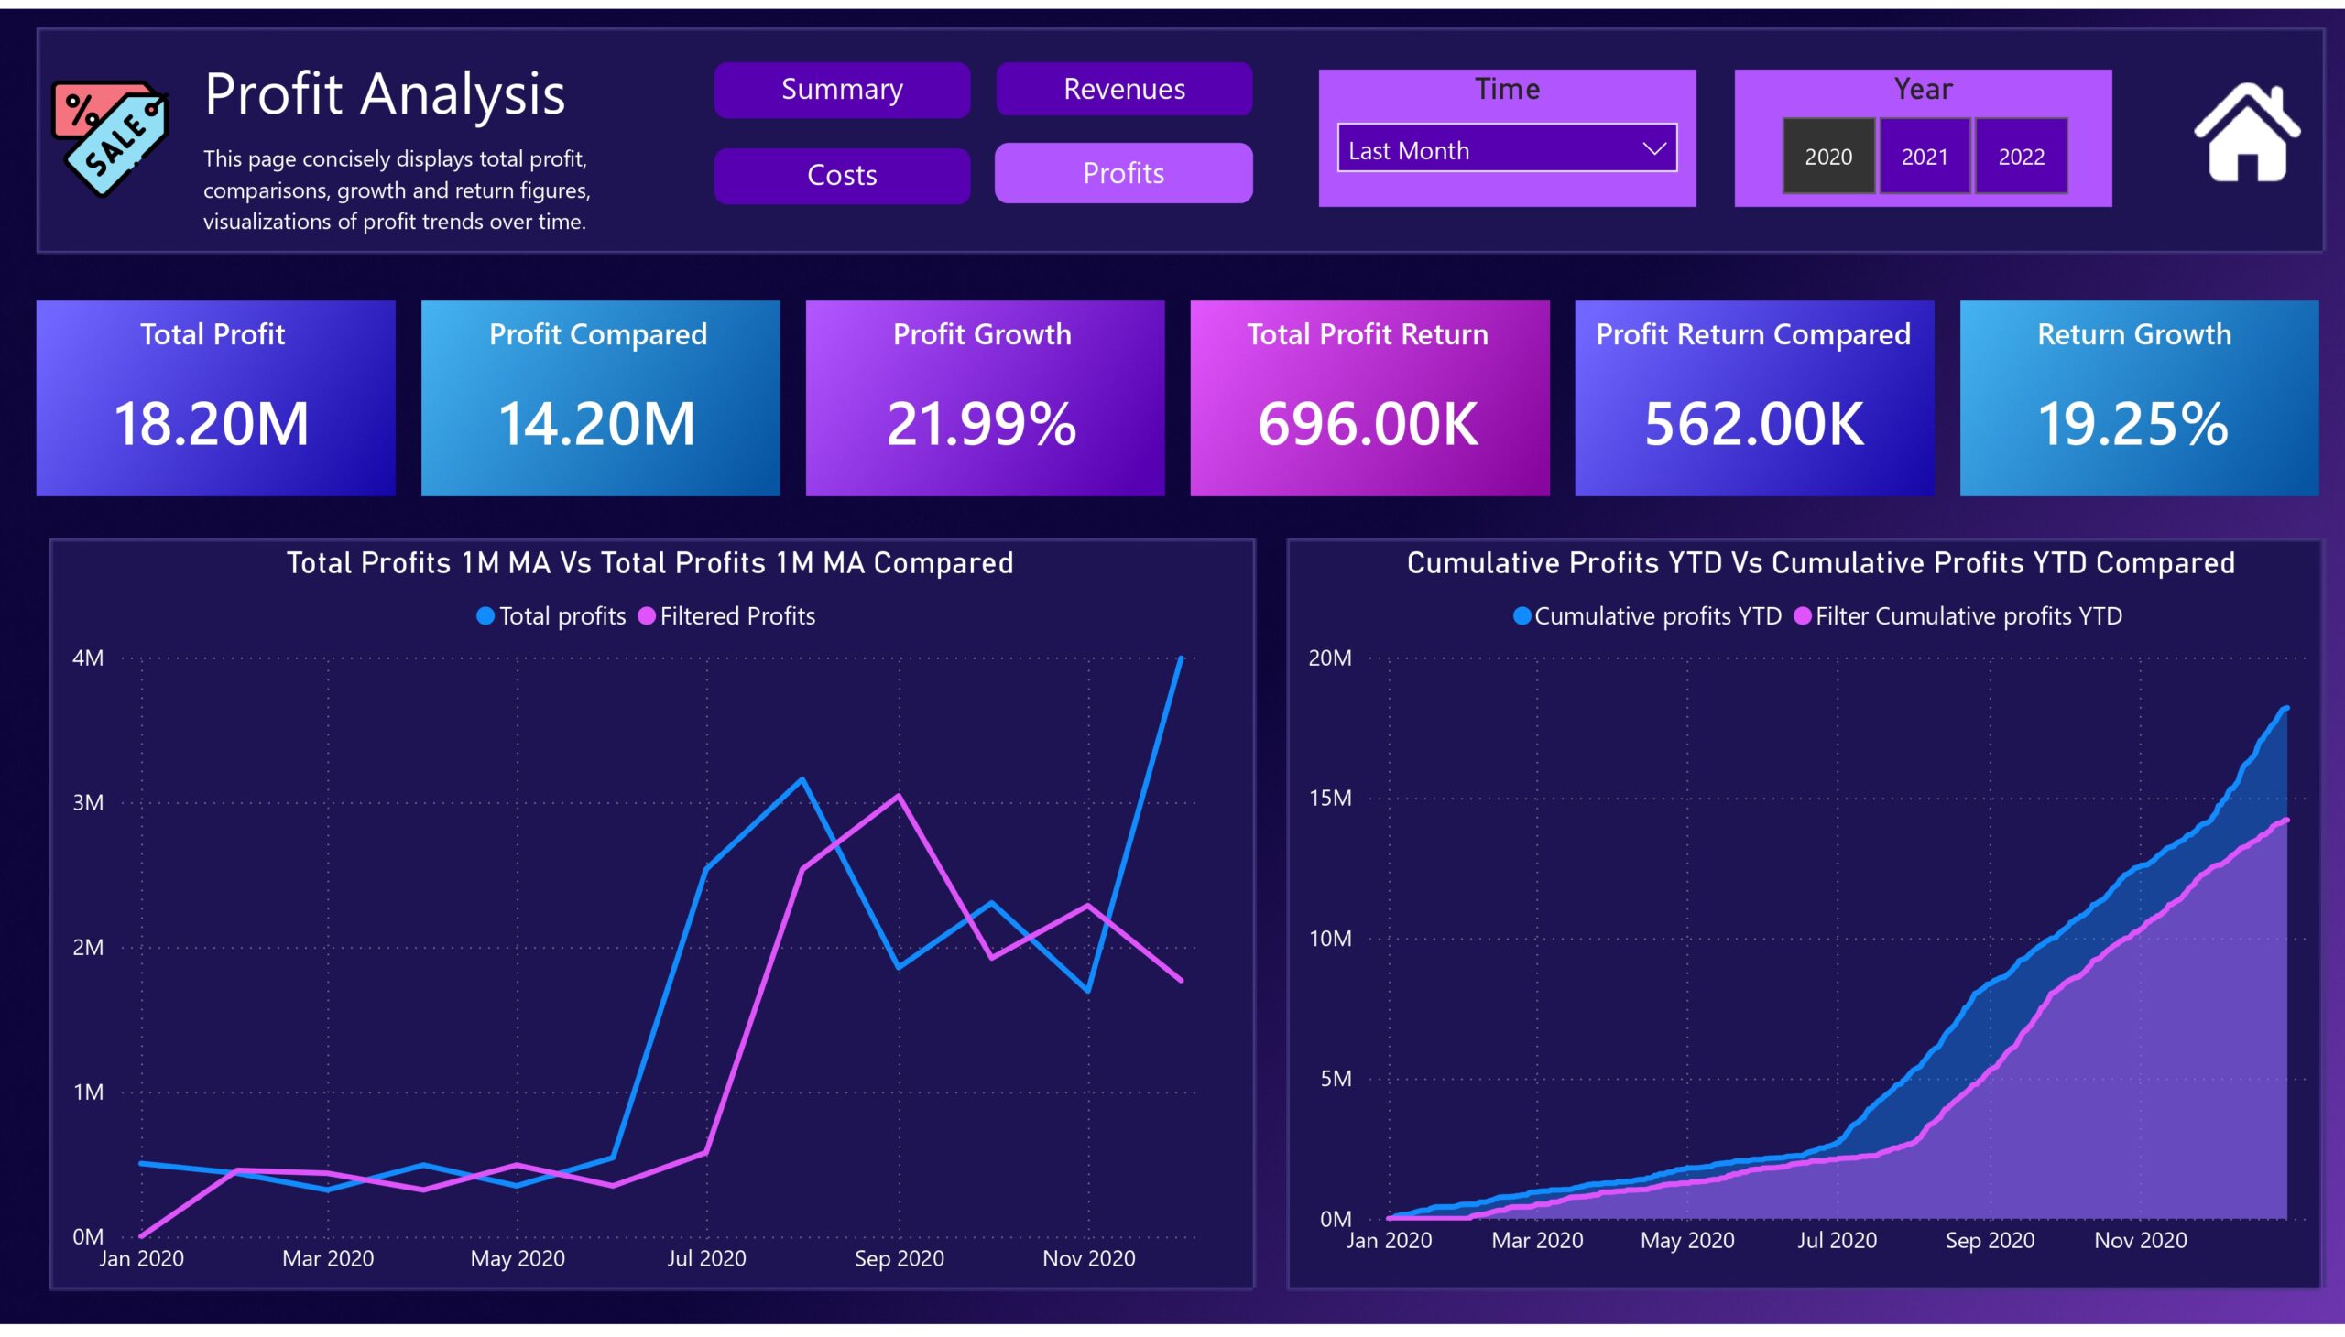This screenshot has height=1337, width=2345.
Task: Select year 2022 in the Year slicer
Action: tap(2021, 156)
